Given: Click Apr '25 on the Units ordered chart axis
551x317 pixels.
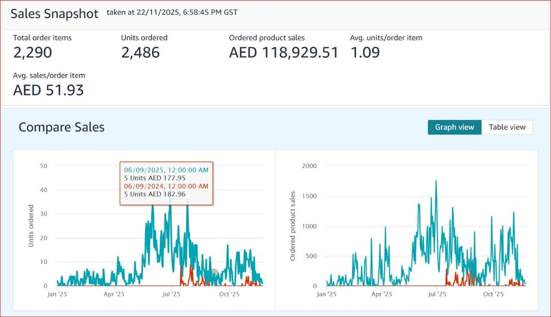Looking at the screenshot, I should [114, 294].
